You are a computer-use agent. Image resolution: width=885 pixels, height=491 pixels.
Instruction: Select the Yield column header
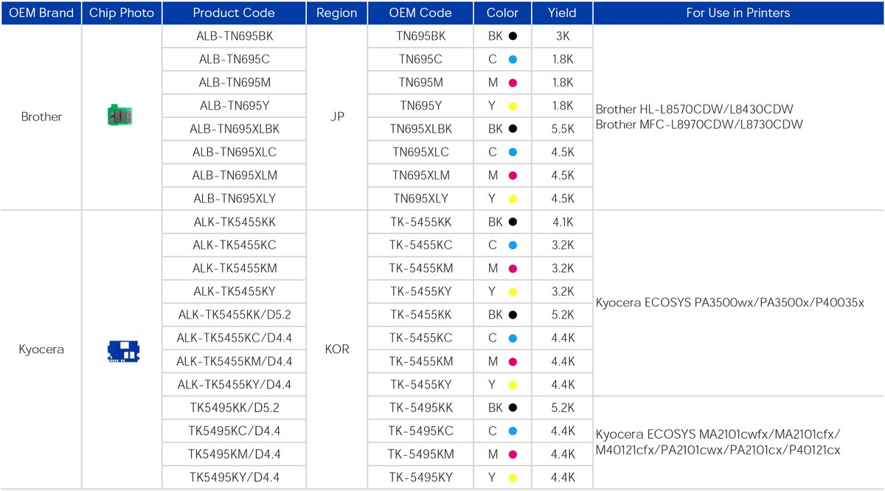click(x=562, y=13)
